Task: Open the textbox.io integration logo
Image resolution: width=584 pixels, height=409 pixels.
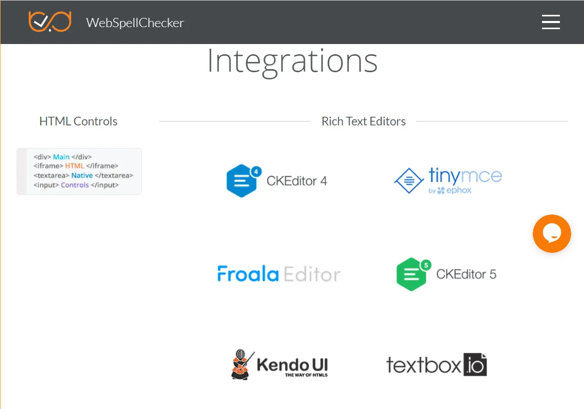Action: tap(436, 364)
